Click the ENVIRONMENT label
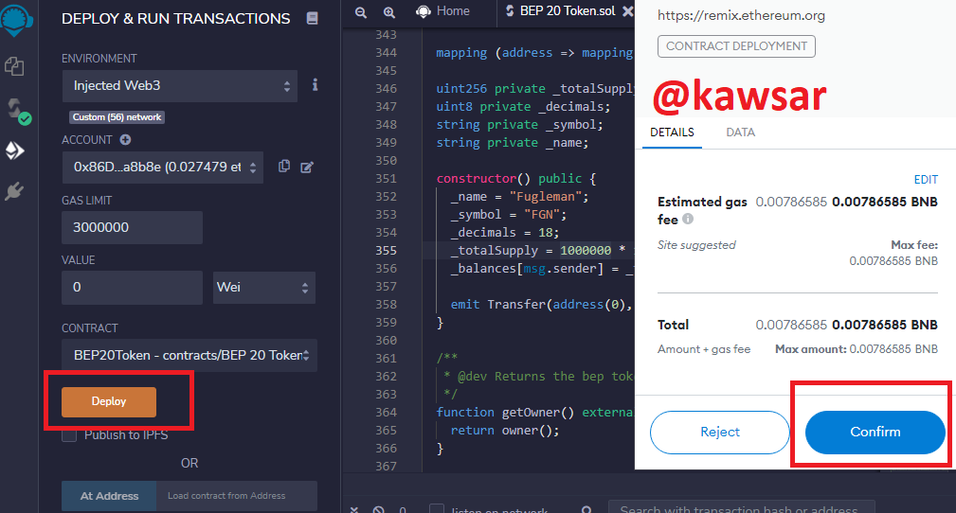Viewport: 956px width, 513px height. pos(99,59)
